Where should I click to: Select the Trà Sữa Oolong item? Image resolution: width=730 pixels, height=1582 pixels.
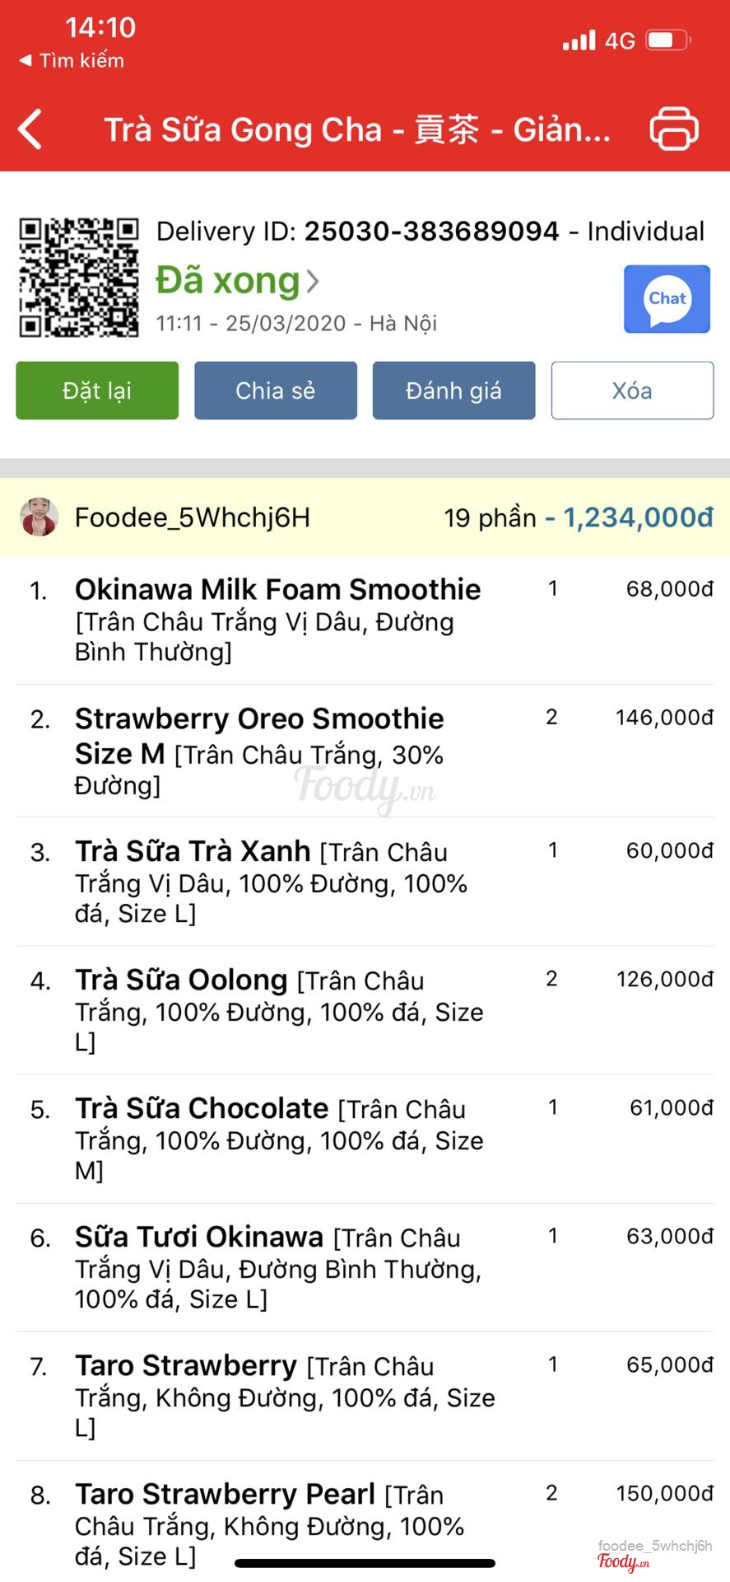(181, 981)
